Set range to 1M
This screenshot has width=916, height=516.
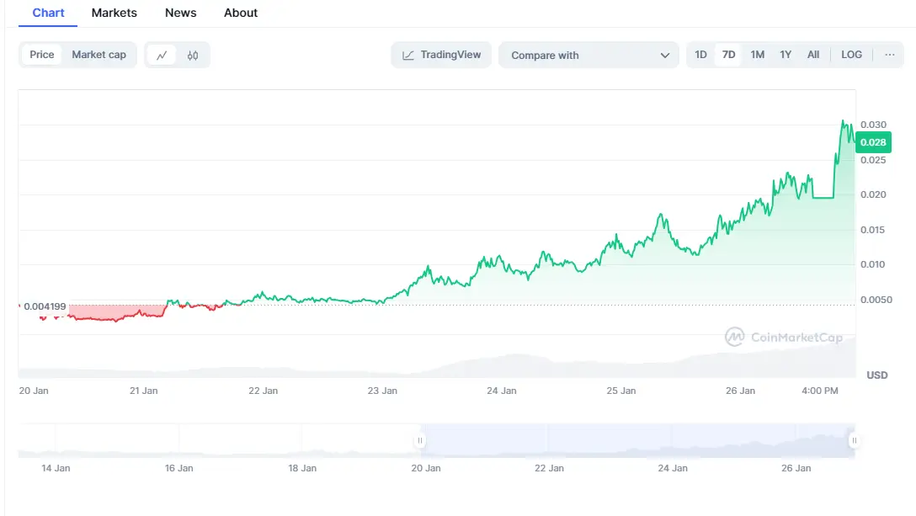(x=757, y=55)
